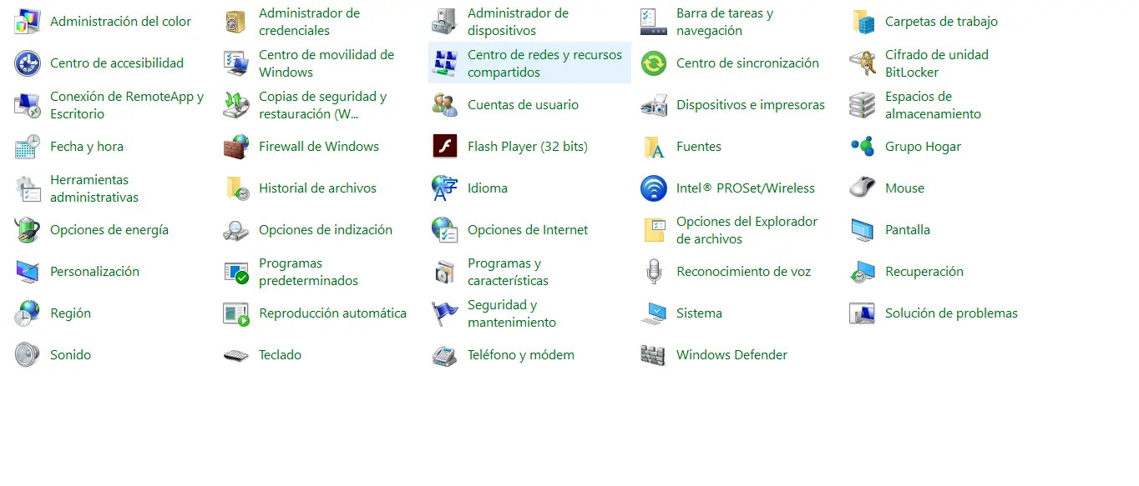
Task: Click the Personalización monitor icon
Action: (28, 272)
